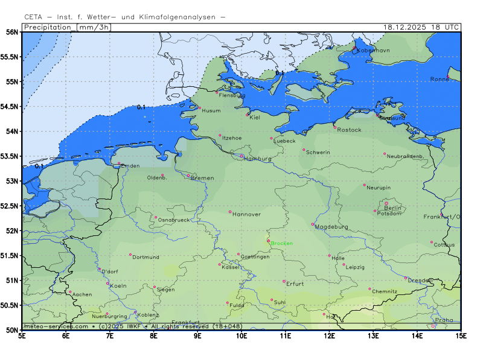The image size is (483, 362).
Task: Click the 18.12.2025 18 UTC timestamp
Action: (421, 27)
